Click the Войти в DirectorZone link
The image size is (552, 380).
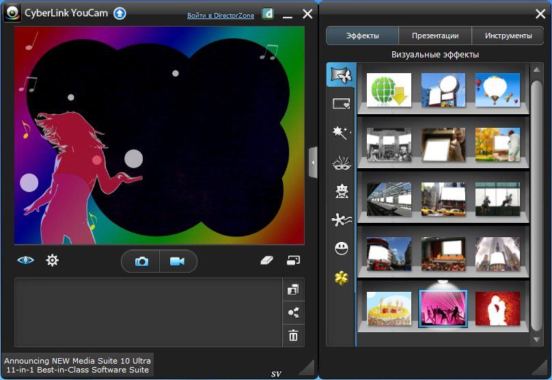pos(221,15)
